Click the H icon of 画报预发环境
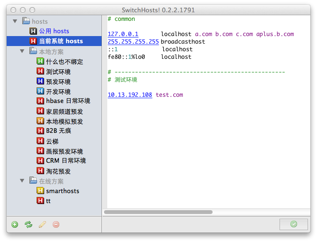Image resolution: width=317 pixels, height=242 pixels. pyautogui.click(x=40, y=151)
